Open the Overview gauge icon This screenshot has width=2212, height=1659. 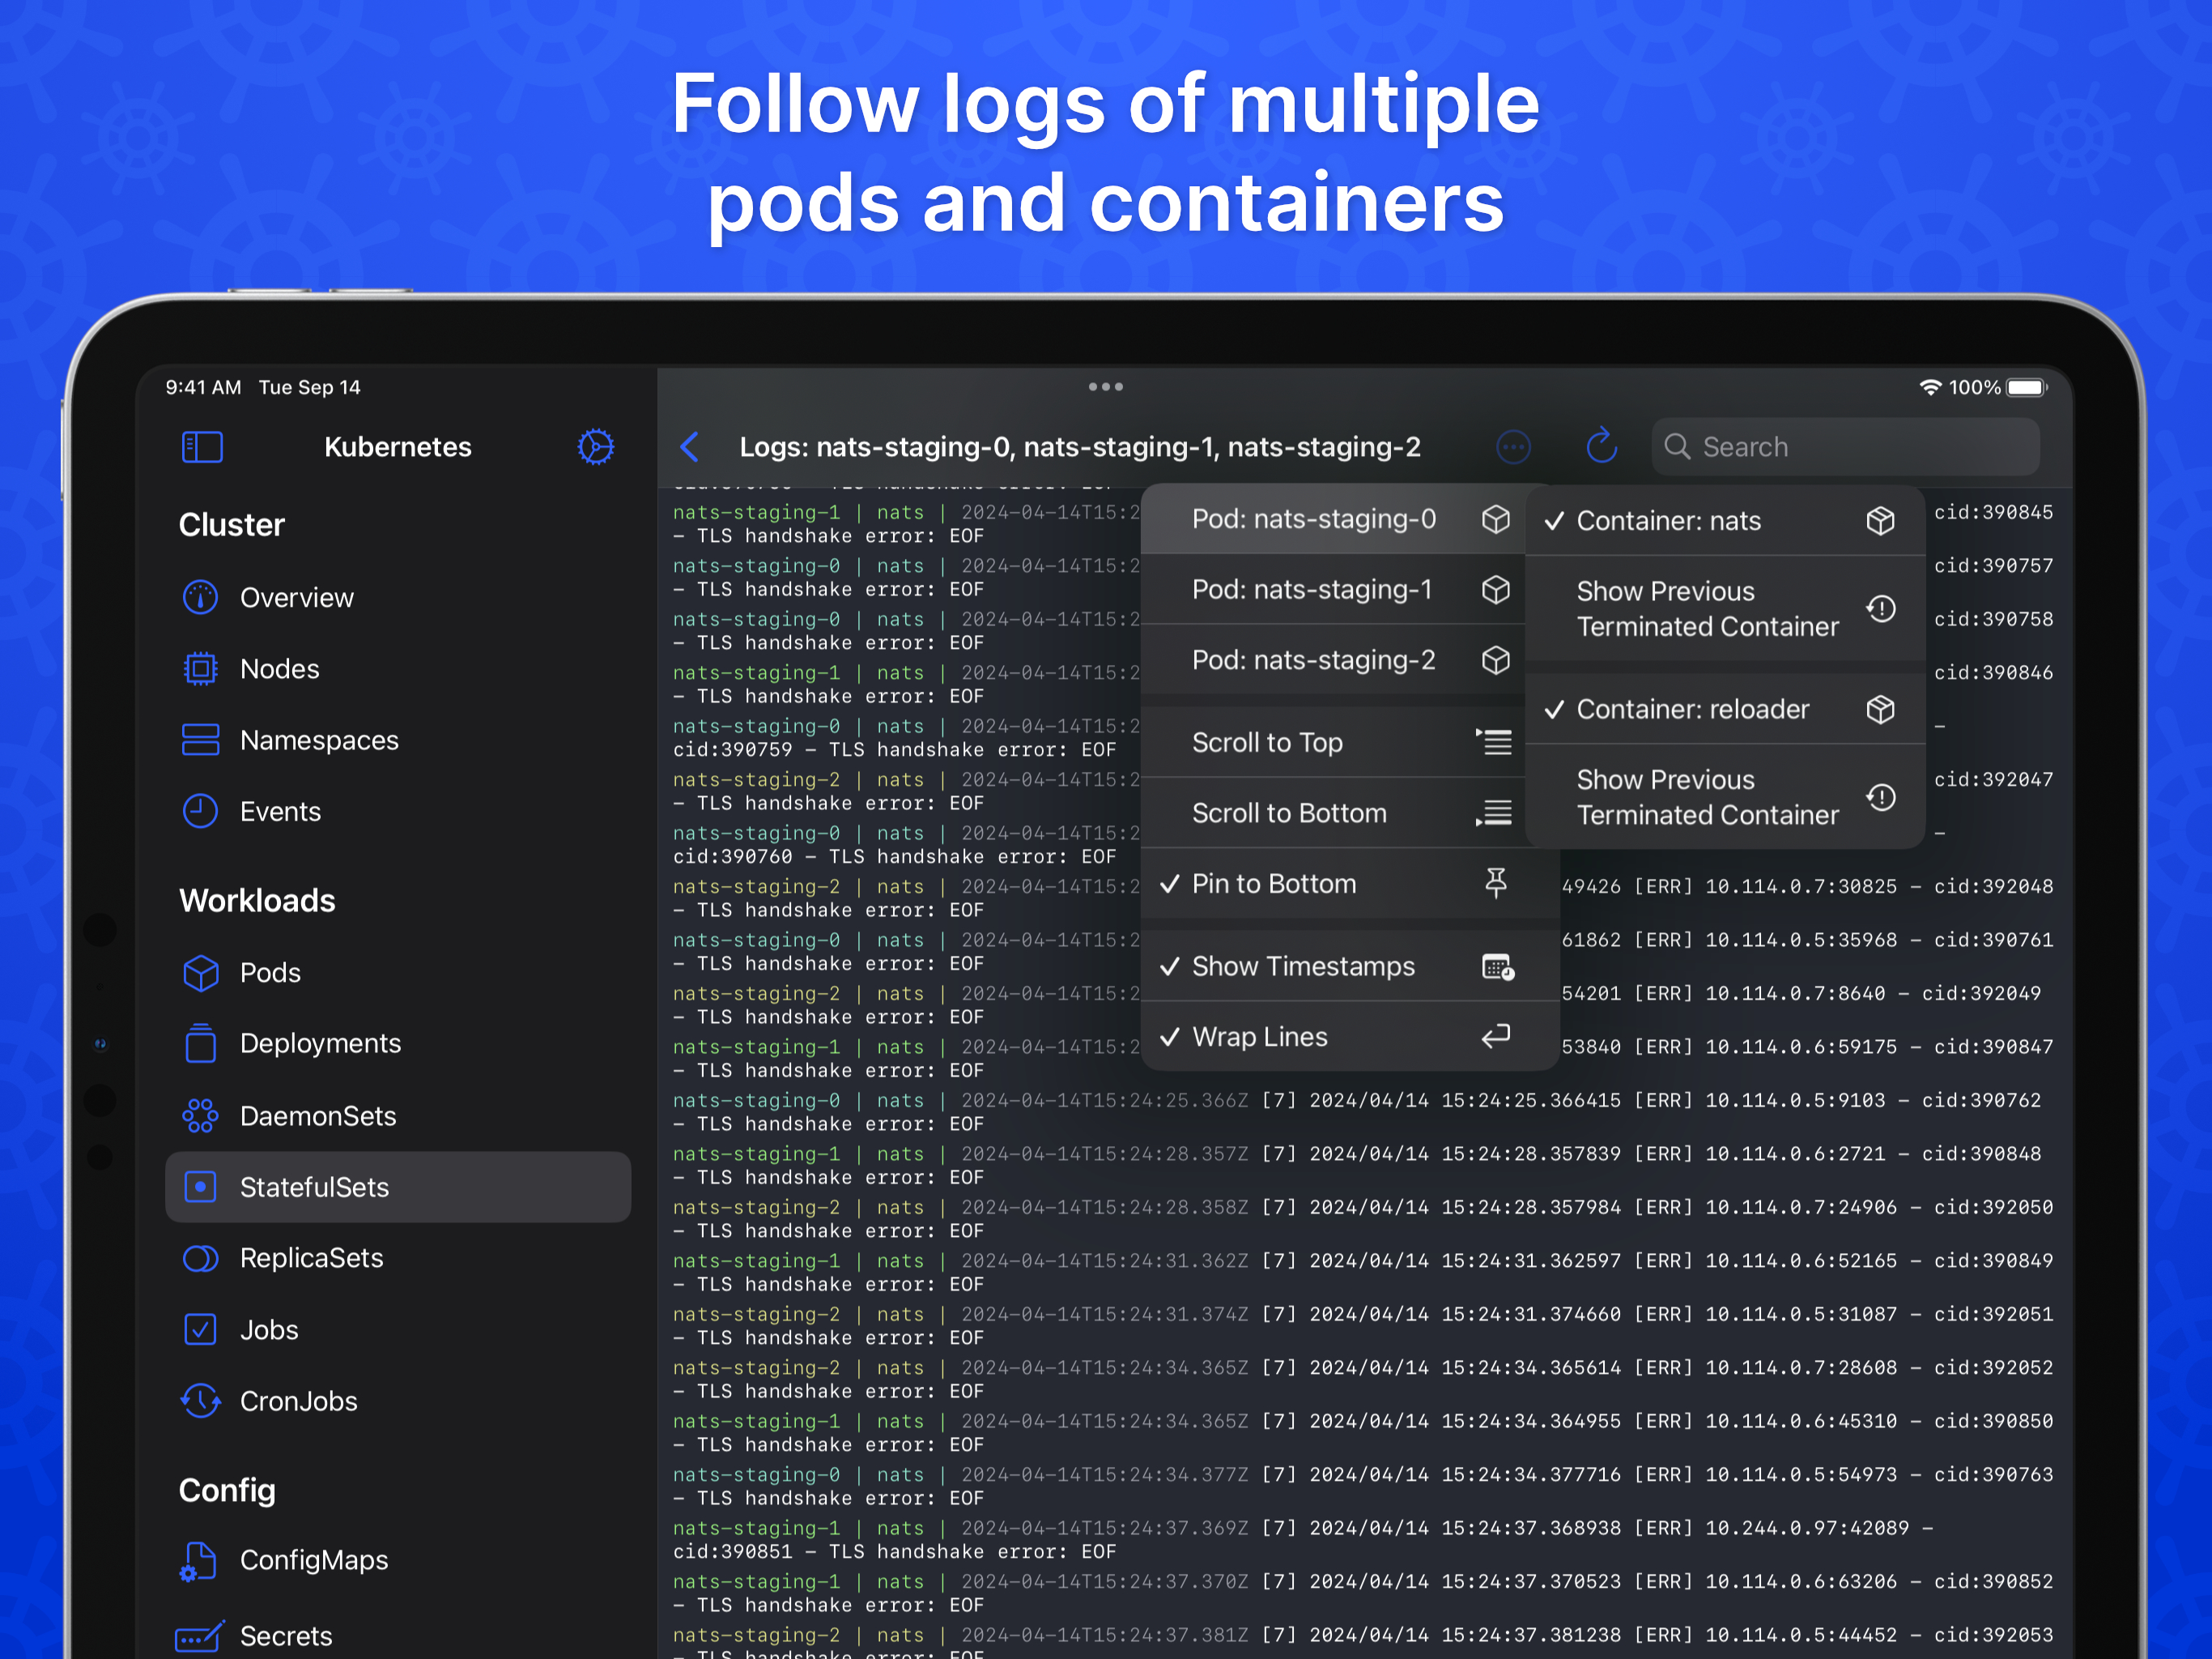[200, 597]
